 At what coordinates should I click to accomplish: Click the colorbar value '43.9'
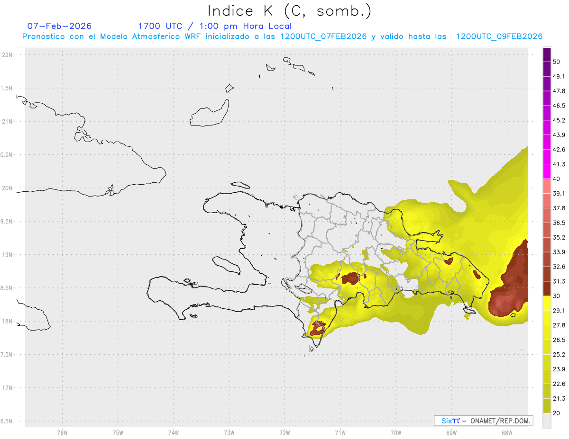coord(559,135)
